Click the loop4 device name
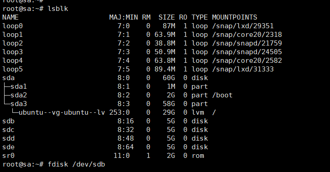330x172 pixels. pos(12,61)
